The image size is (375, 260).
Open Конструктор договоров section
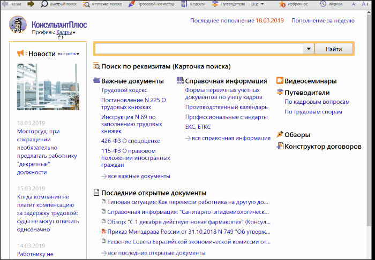point(323,147)
